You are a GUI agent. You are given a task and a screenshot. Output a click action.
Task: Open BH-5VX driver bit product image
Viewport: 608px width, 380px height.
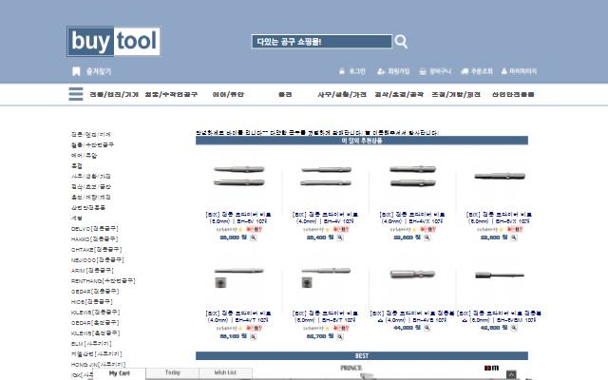coord(500,176)
